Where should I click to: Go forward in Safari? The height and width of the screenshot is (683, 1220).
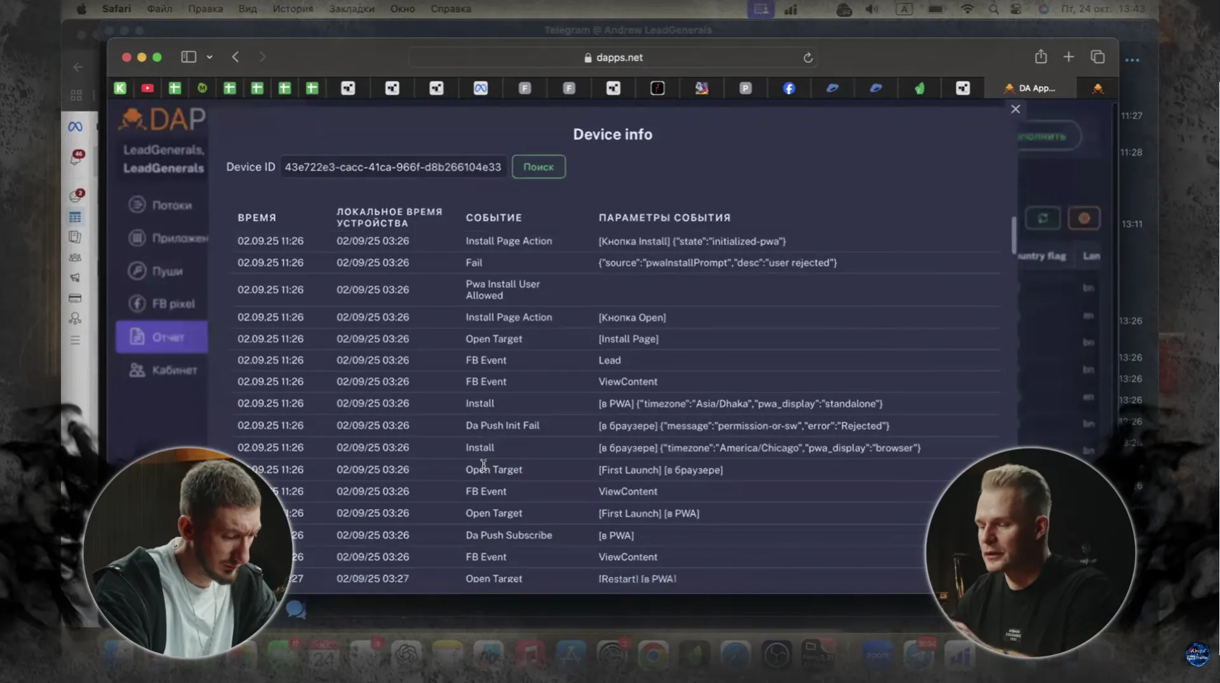tap(262, 56)
